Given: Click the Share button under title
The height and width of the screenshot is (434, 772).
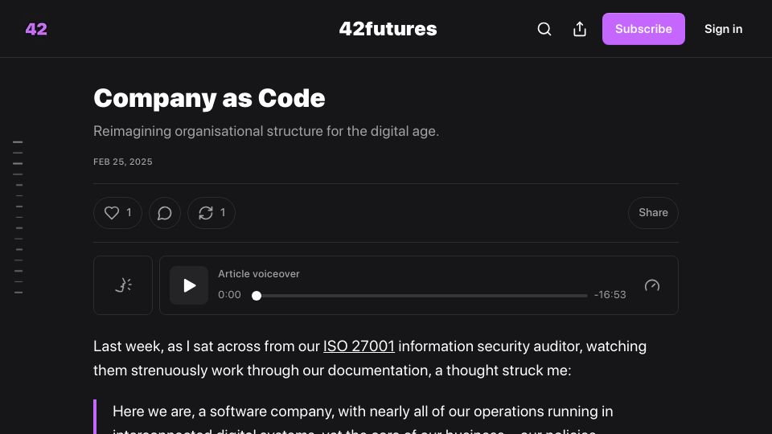Looking at the screenshot, I should pyautogui.click(x=653, y=212).
